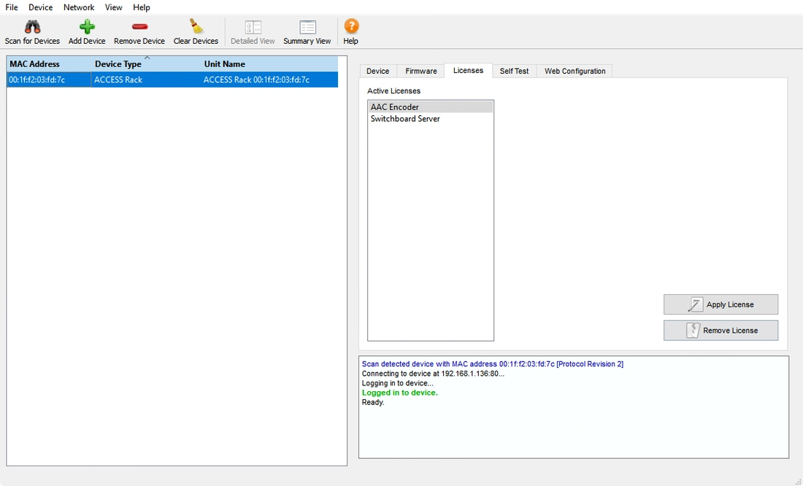The height and width of the screenshot is (486, 803).
Task: Click the Apply License button
Action: click(x=721, y=304)
